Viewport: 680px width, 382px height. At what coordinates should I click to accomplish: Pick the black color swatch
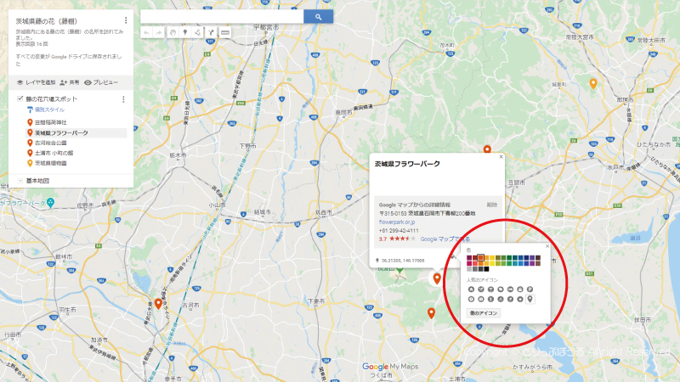coord(486,269)
